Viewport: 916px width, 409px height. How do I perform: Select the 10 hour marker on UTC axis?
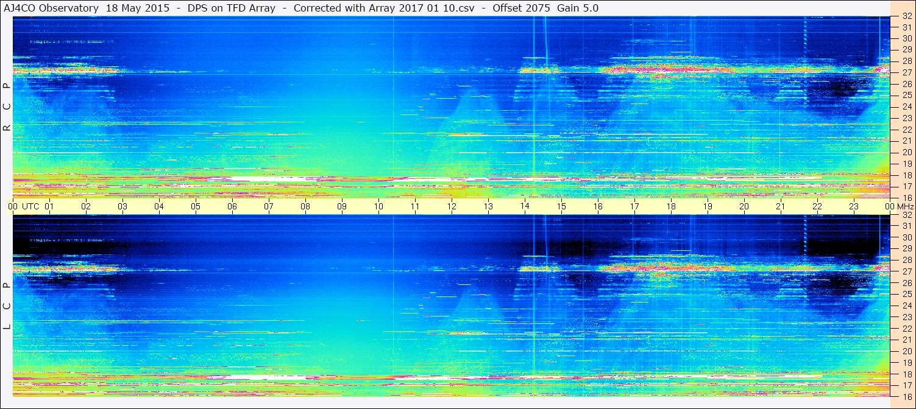point(378,206)
